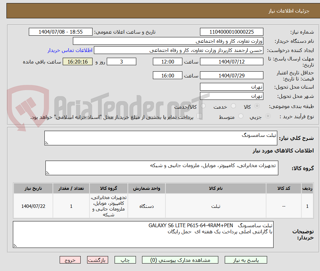
Task: Select the «خدمت» radio option
Action: click(x=234, y=106)
